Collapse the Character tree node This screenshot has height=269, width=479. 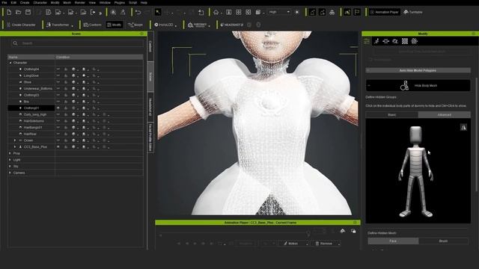click(x=10, y=63)
